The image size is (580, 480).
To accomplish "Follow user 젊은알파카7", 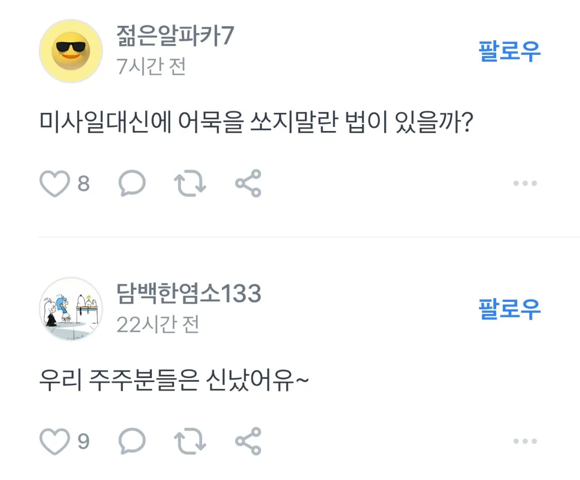I will (x=509, y=51).
